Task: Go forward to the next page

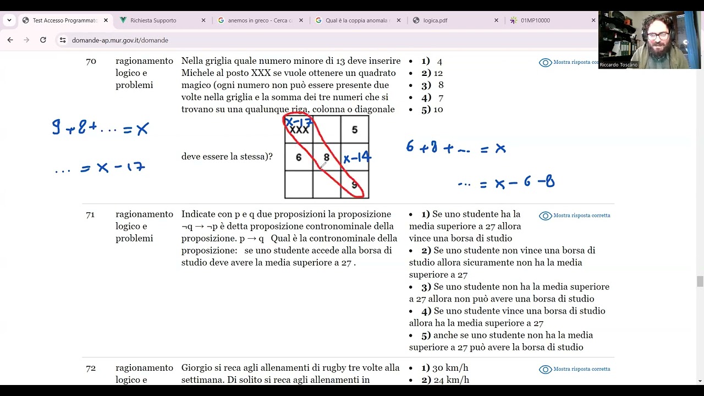Action: (x=26, y=40)
